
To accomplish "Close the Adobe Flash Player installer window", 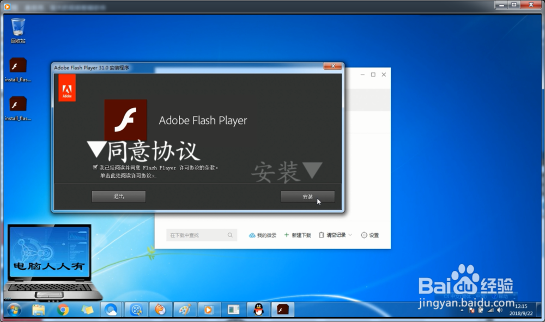I will pyautogui.click(x=333, y=66).
